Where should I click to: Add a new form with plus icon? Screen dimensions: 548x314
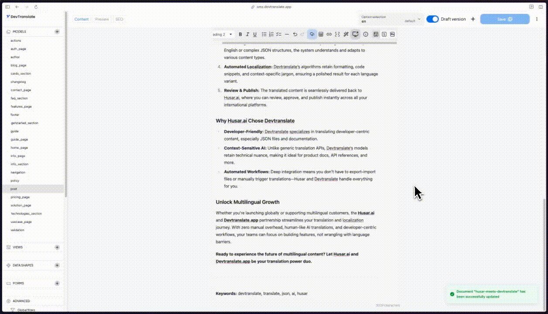tap(57, 283)
